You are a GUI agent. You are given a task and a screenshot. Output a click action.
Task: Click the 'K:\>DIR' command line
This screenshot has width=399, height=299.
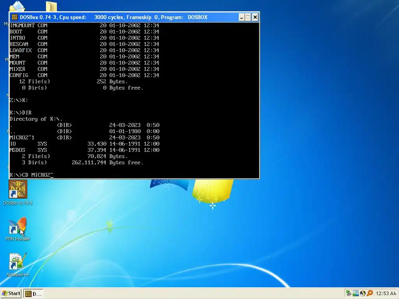[x=21, y=113]
